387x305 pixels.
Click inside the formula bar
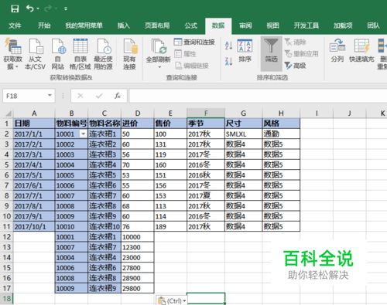[x=258, y=96]
